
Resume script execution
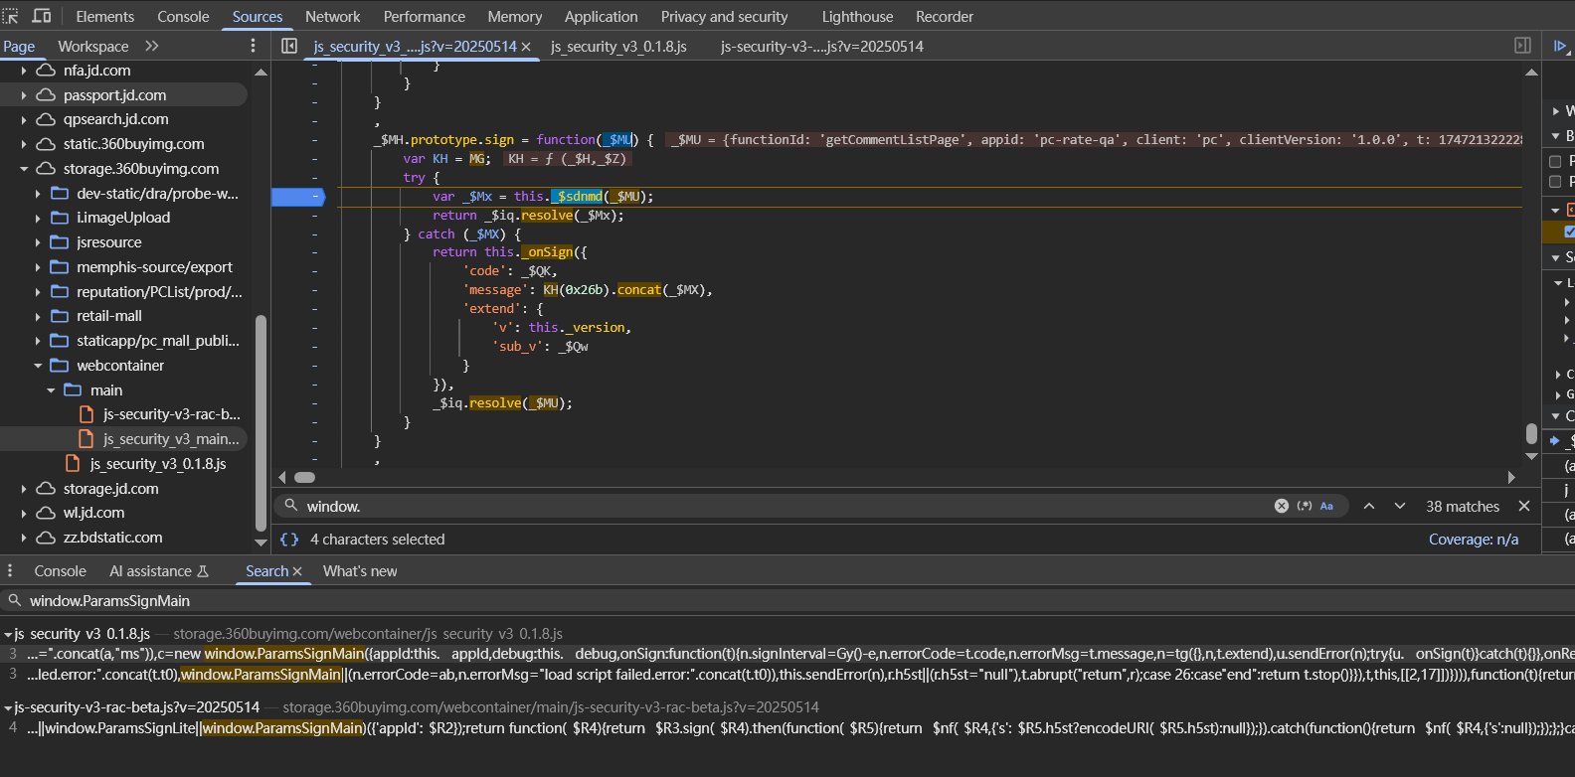pos(1560,46)
